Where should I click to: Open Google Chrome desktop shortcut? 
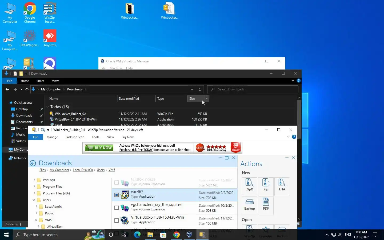tap(30, 13)
